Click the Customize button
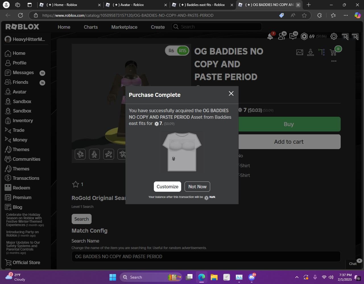This screenshot has height=284, width=364. [167, 187]
